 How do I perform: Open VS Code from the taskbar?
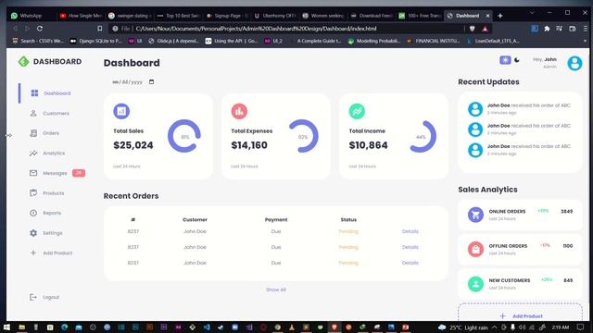(x=207, y=327)
